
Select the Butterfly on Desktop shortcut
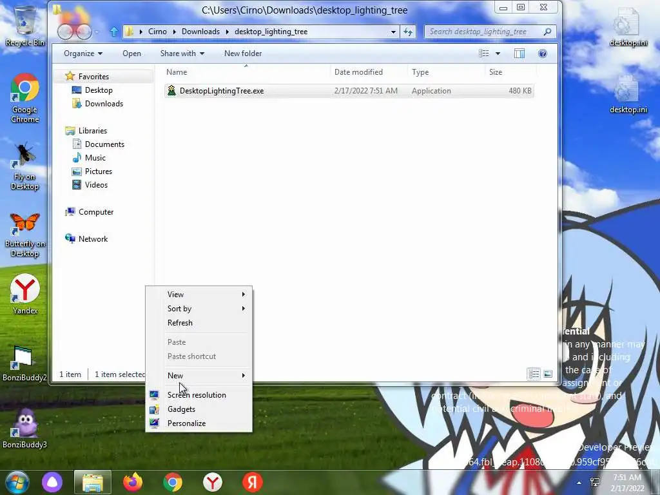coord(25,235)
